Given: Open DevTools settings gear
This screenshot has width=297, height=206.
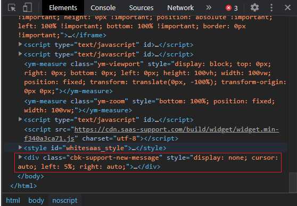Looking at the screenshot, I should [254, 7].
